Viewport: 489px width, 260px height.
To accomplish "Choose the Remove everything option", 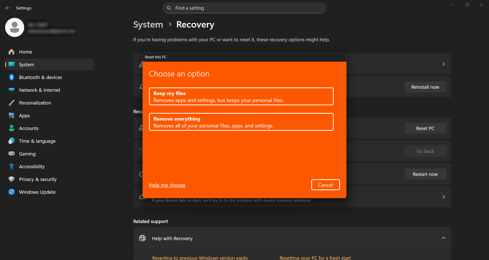I will click(x=241, y=122).
